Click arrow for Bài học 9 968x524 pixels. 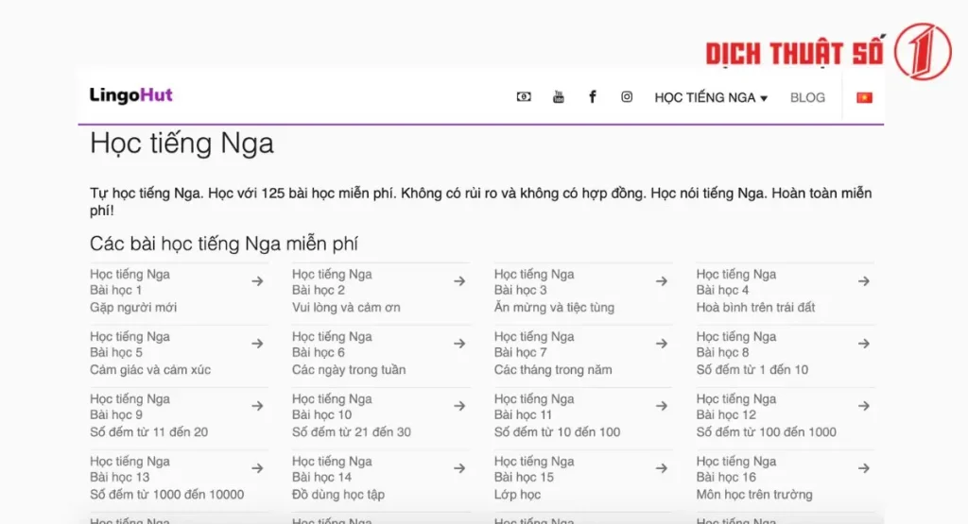(257, 406)
